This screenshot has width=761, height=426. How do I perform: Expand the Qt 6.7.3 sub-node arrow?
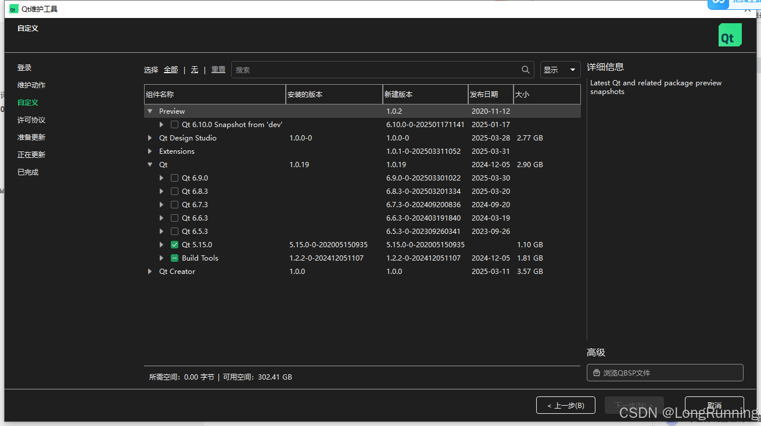161,205
